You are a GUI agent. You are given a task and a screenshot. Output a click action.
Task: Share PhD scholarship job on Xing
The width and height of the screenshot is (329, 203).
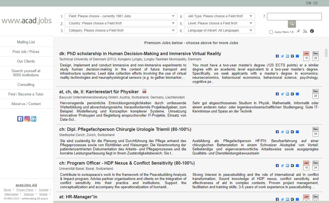pos(292,56)
